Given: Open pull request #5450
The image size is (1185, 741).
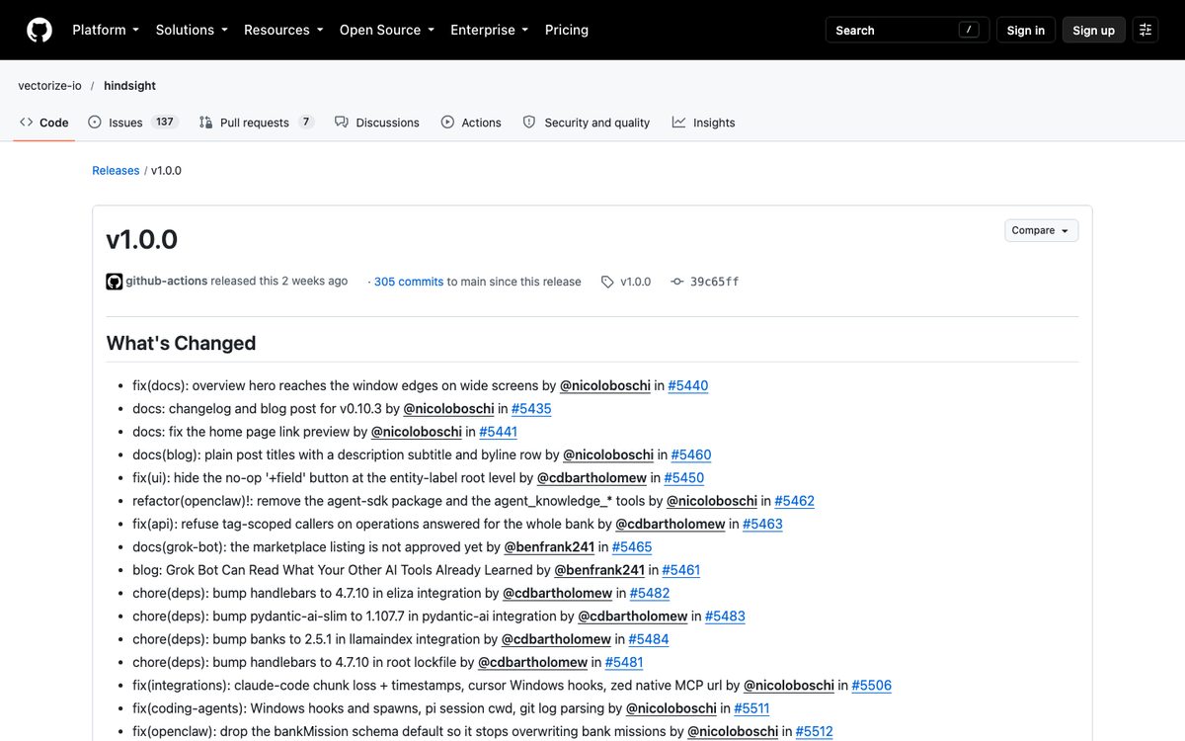Looking at the screenshot, I should pos(684,477).
